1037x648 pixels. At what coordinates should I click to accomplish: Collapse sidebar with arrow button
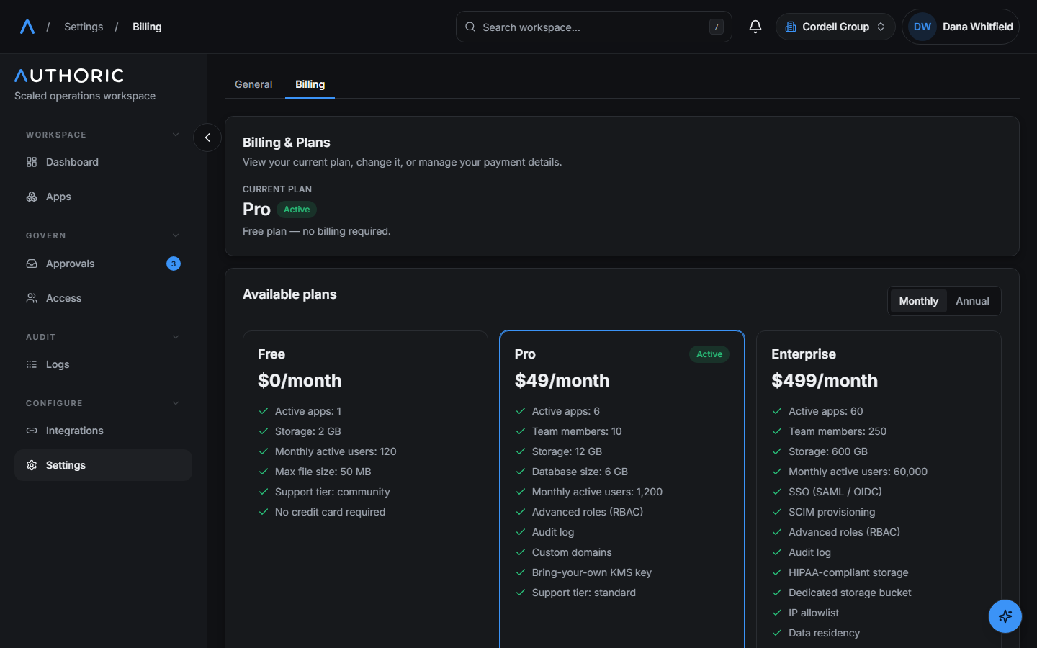[x=207, y=138]
